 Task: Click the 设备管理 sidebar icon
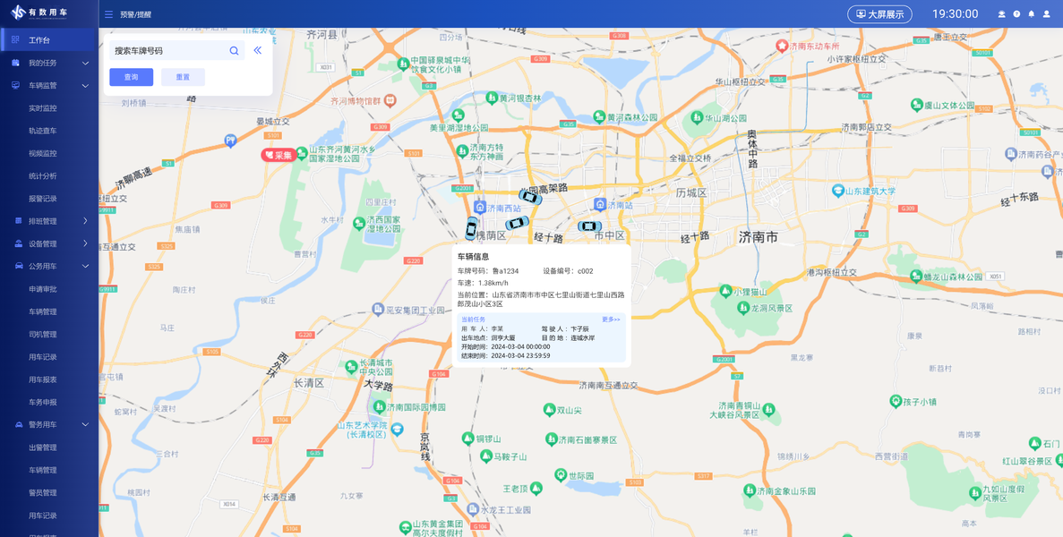[18, 243]
